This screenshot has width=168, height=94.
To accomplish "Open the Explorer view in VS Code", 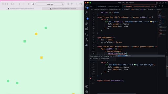I will [87, 7].
